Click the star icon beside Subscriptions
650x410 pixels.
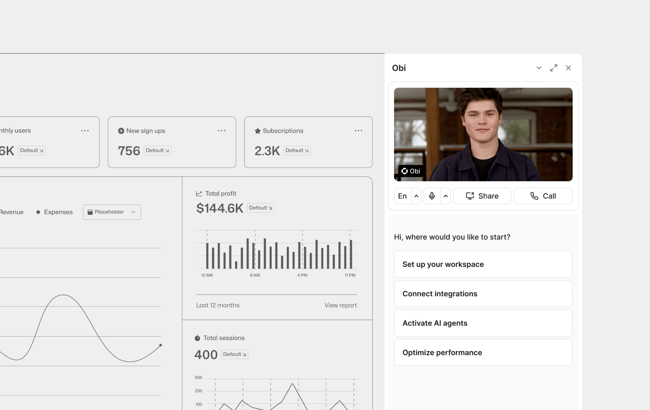(257, 131)
